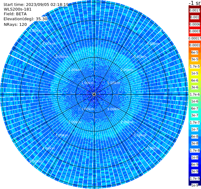Select the 1.7e-5 colorbar label
201x189 pixels.
point(195,66)
